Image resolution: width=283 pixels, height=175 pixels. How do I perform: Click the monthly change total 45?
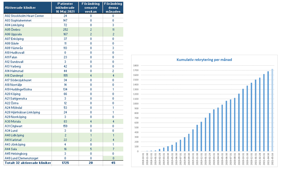coord(113,163)
